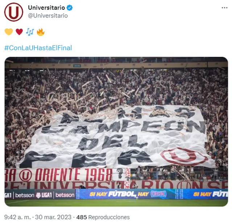This screenshot has height=223, width=232.
Task: Click the CAMPEÓN text on the flag
Action: (124, 126)
